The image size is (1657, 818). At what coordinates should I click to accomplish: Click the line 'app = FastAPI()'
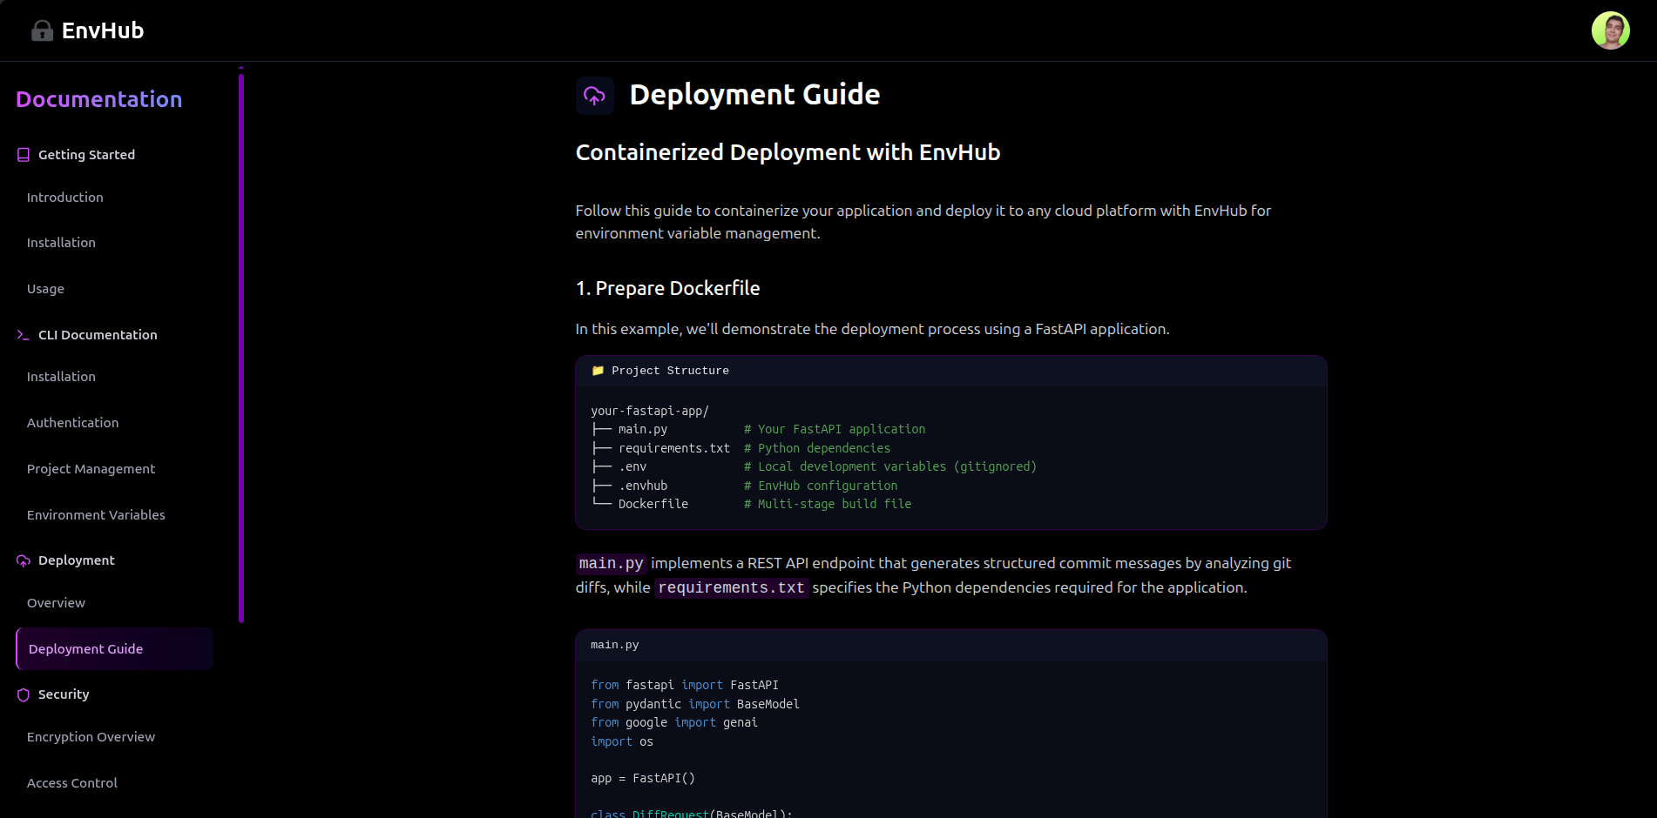click(x=643, y=778)
